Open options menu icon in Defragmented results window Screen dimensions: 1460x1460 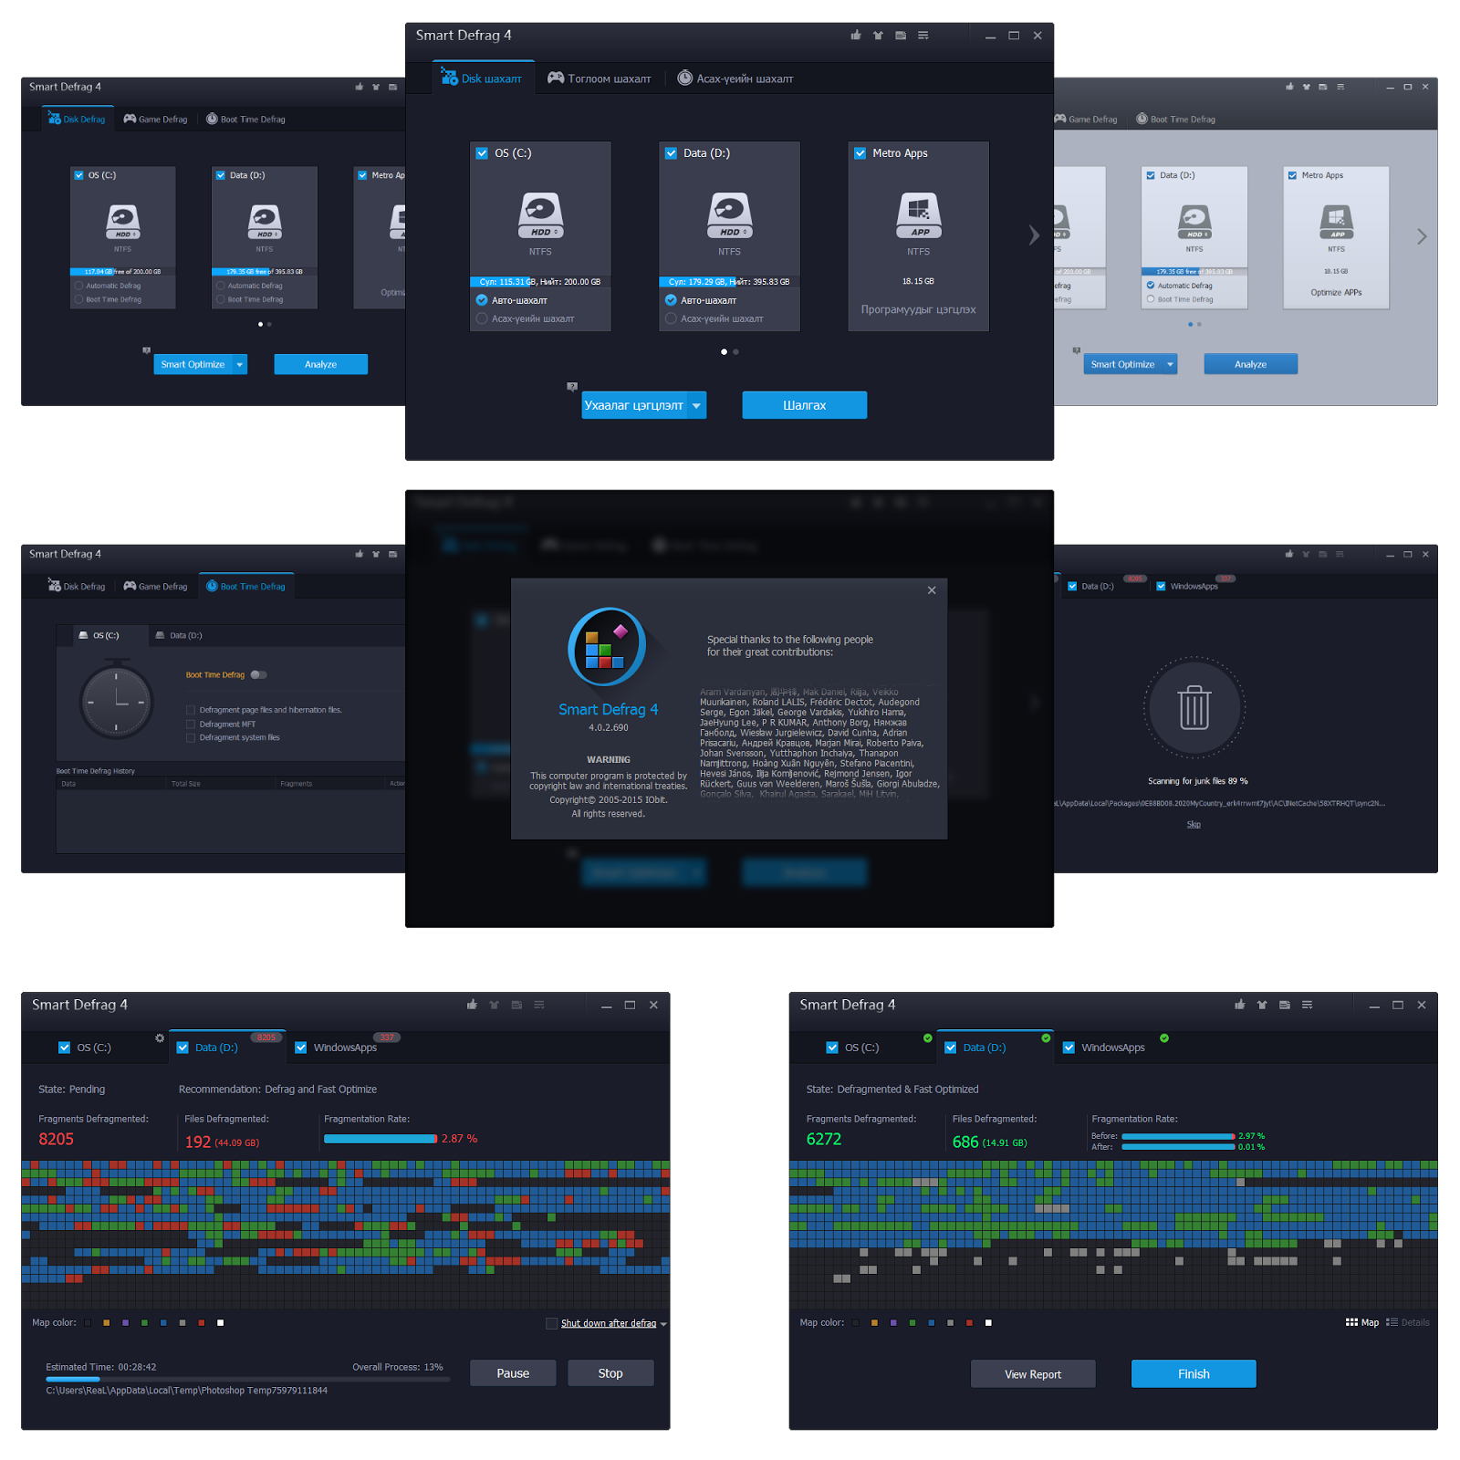[1308, 1005]
